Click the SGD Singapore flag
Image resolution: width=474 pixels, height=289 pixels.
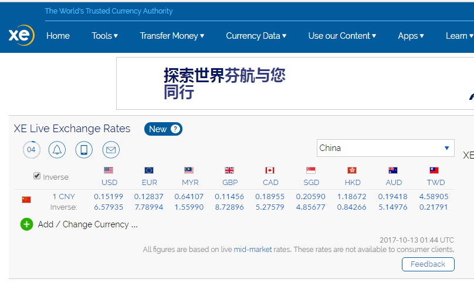point(311,170)
